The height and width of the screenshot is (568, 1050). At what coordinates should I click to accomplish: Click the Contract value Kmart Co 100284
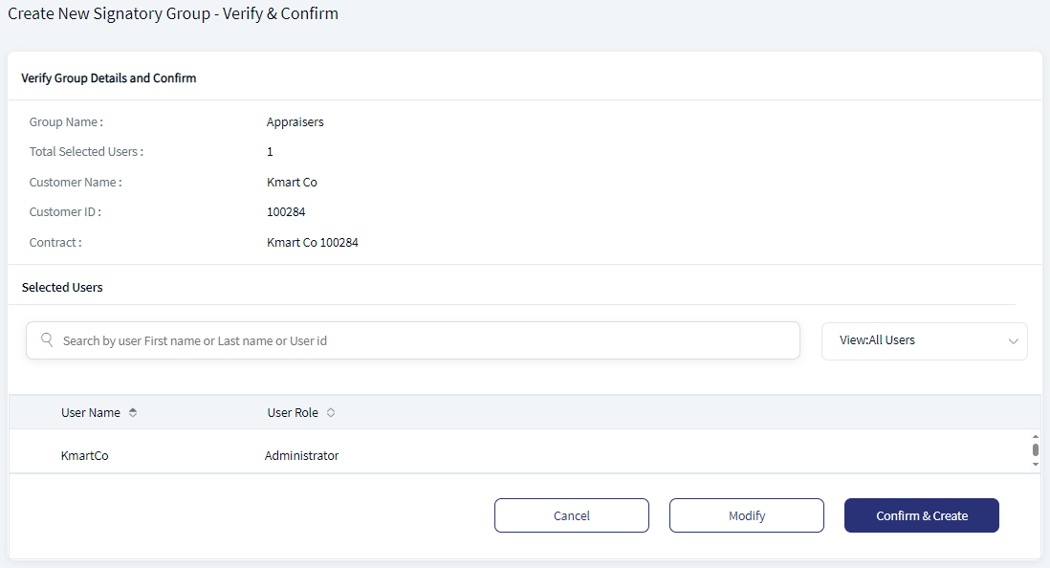coord(313,243)
